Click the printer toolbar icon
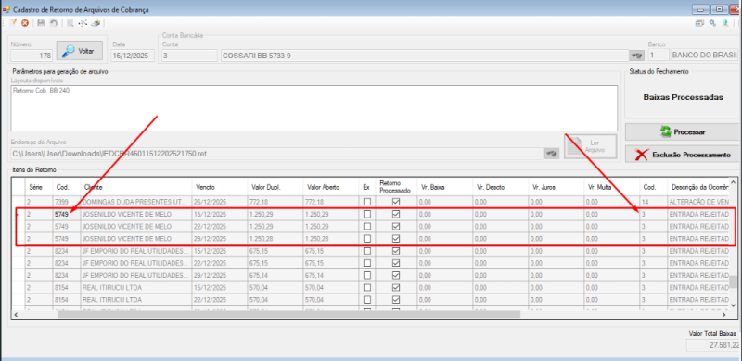 click(x=96, y=23)
